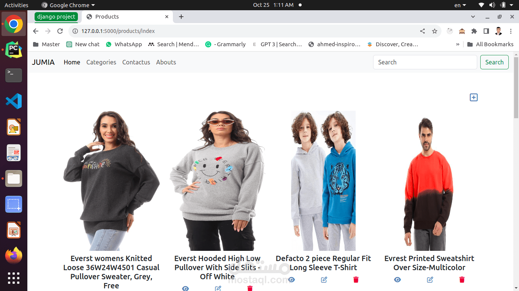
Task: View site information icon
Action: (x=75, y=31)
